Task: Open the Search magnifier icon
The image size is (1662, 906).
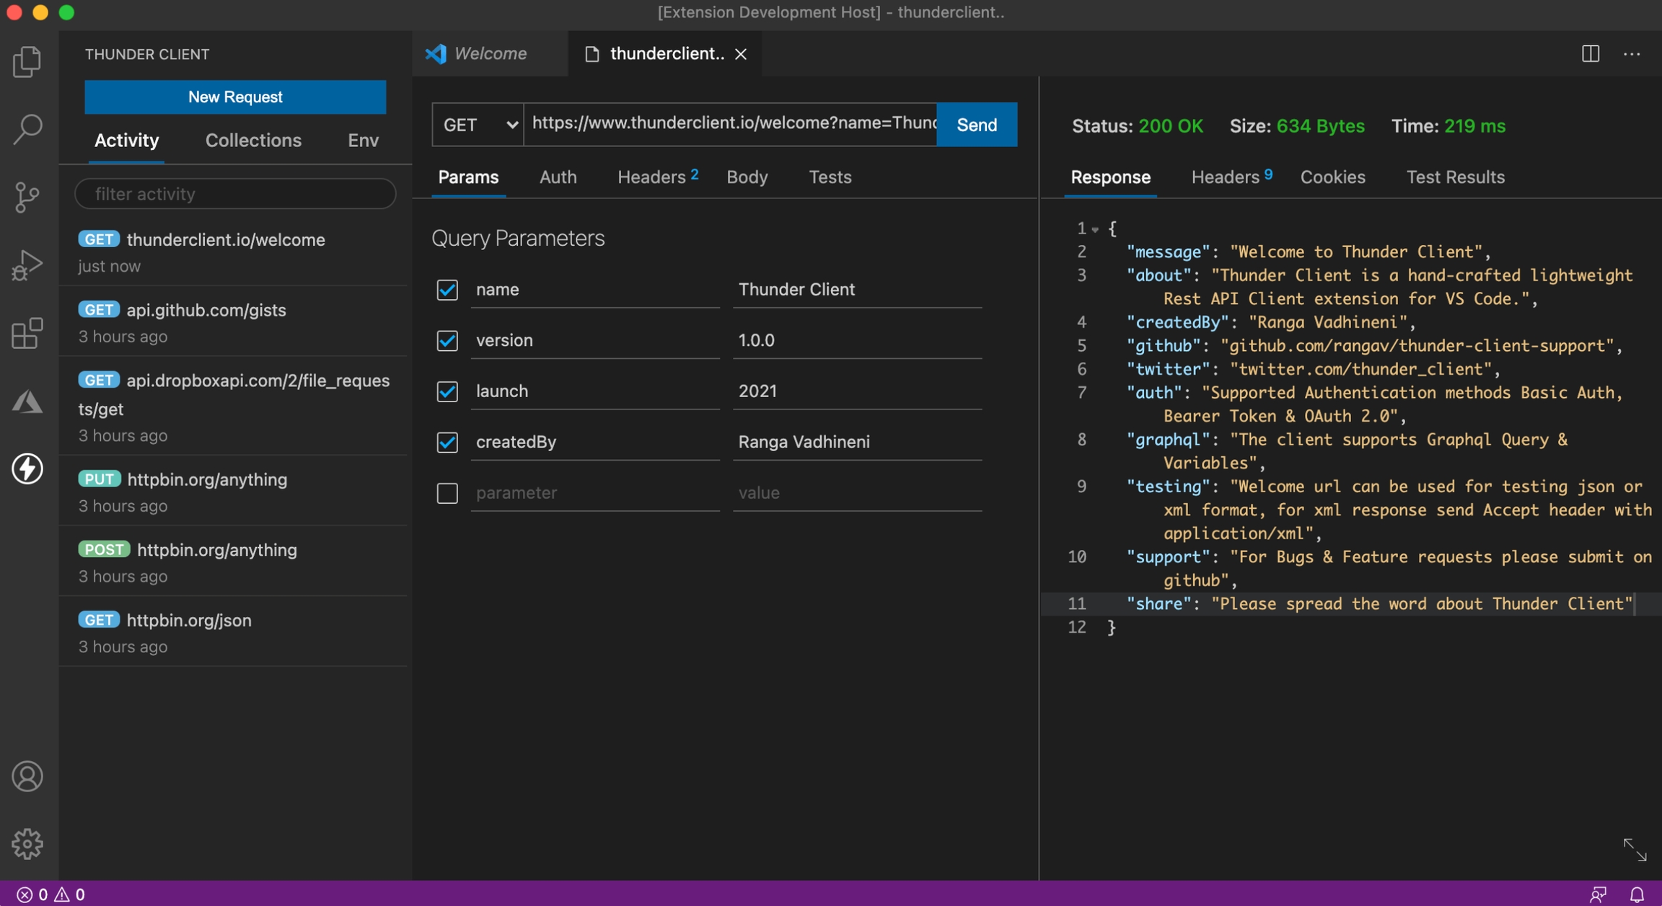Action: pyautogui.click(x=27, y=129)
